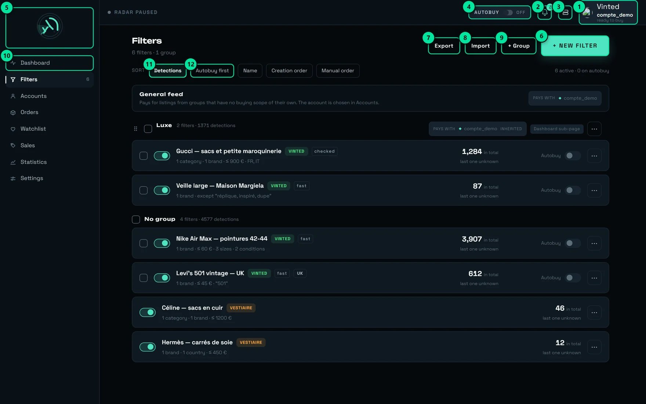This screenshot has width=646, height=404.
Task: Sort filters by Manual order
Action: click(338, 71)
